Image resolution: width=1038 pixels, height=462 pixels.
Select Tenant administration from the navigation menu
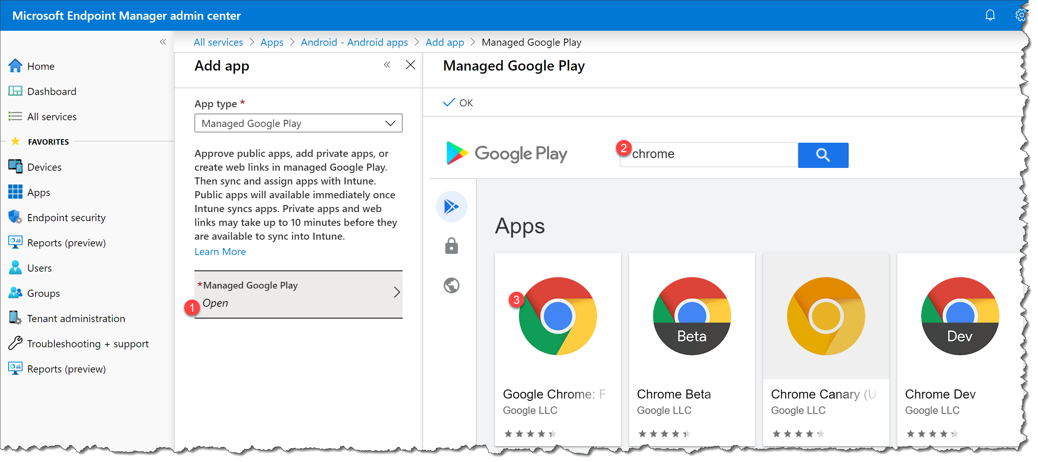(76, 318)
